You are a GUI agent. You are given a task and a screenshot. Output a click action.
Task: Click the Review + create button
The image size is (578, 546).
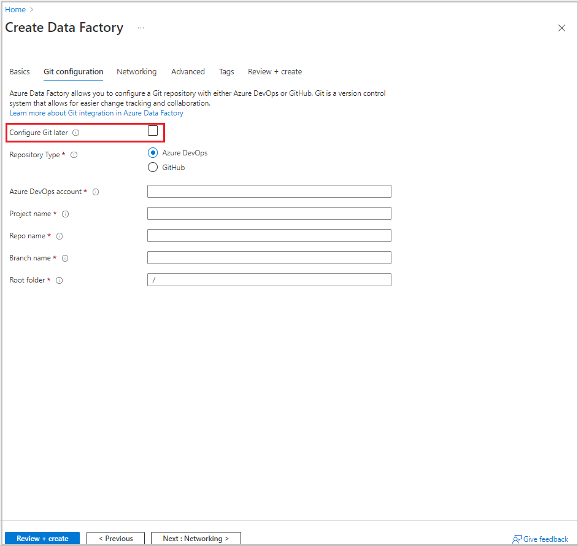pyautogui.click(x=42, y=538)
